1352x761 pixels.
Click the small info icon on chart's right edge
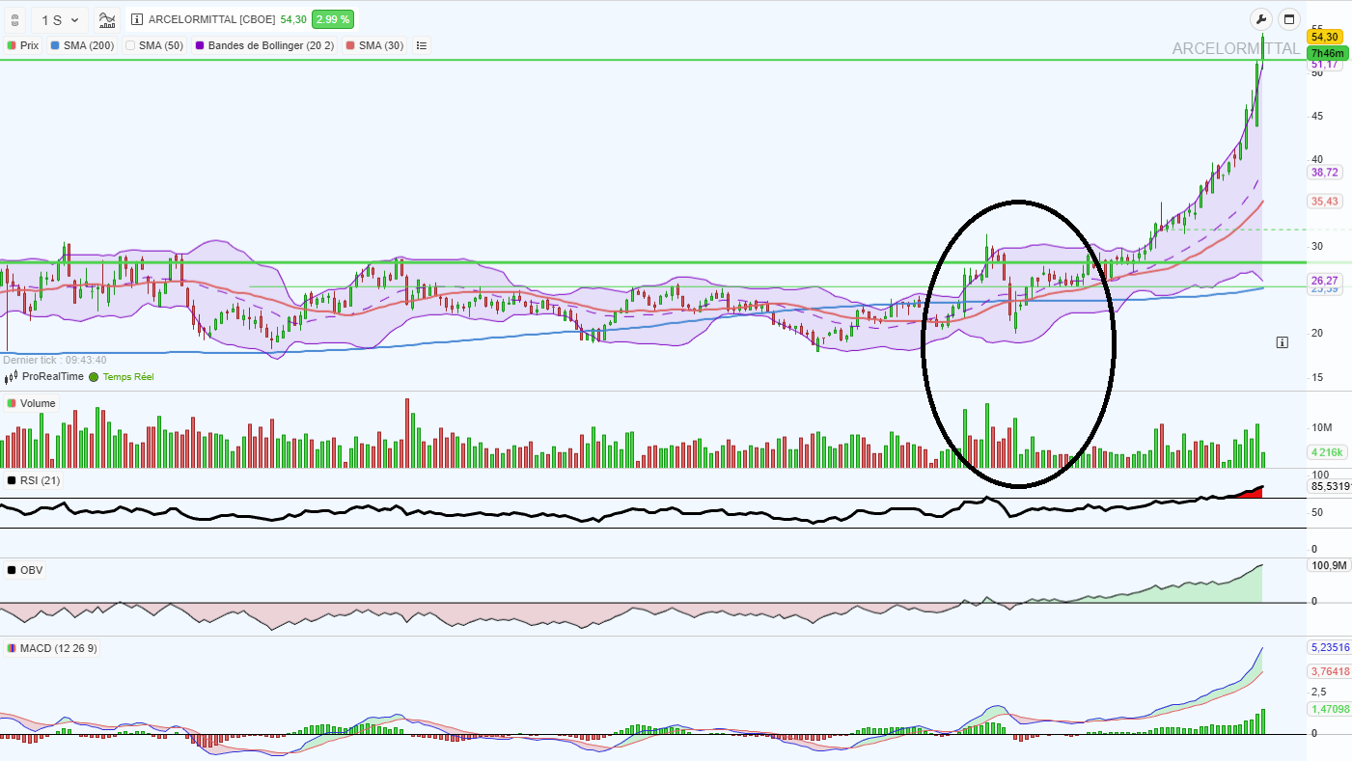1282,341
